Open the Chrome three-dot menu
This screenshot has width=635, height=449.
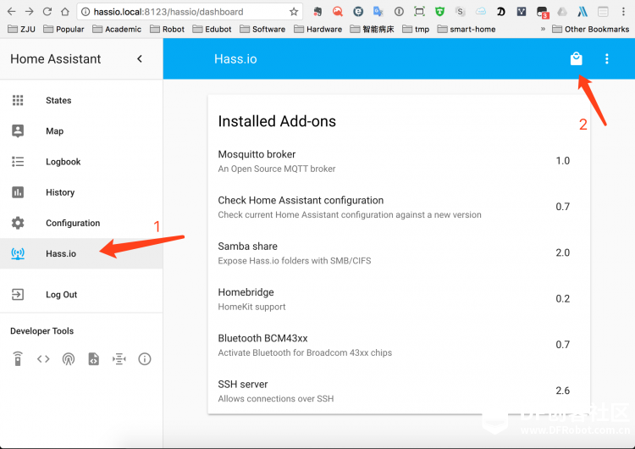623,12
